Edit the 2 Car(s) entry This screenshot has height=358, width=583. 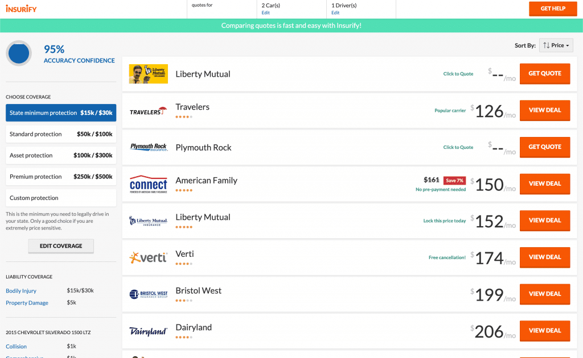[265, 13]
